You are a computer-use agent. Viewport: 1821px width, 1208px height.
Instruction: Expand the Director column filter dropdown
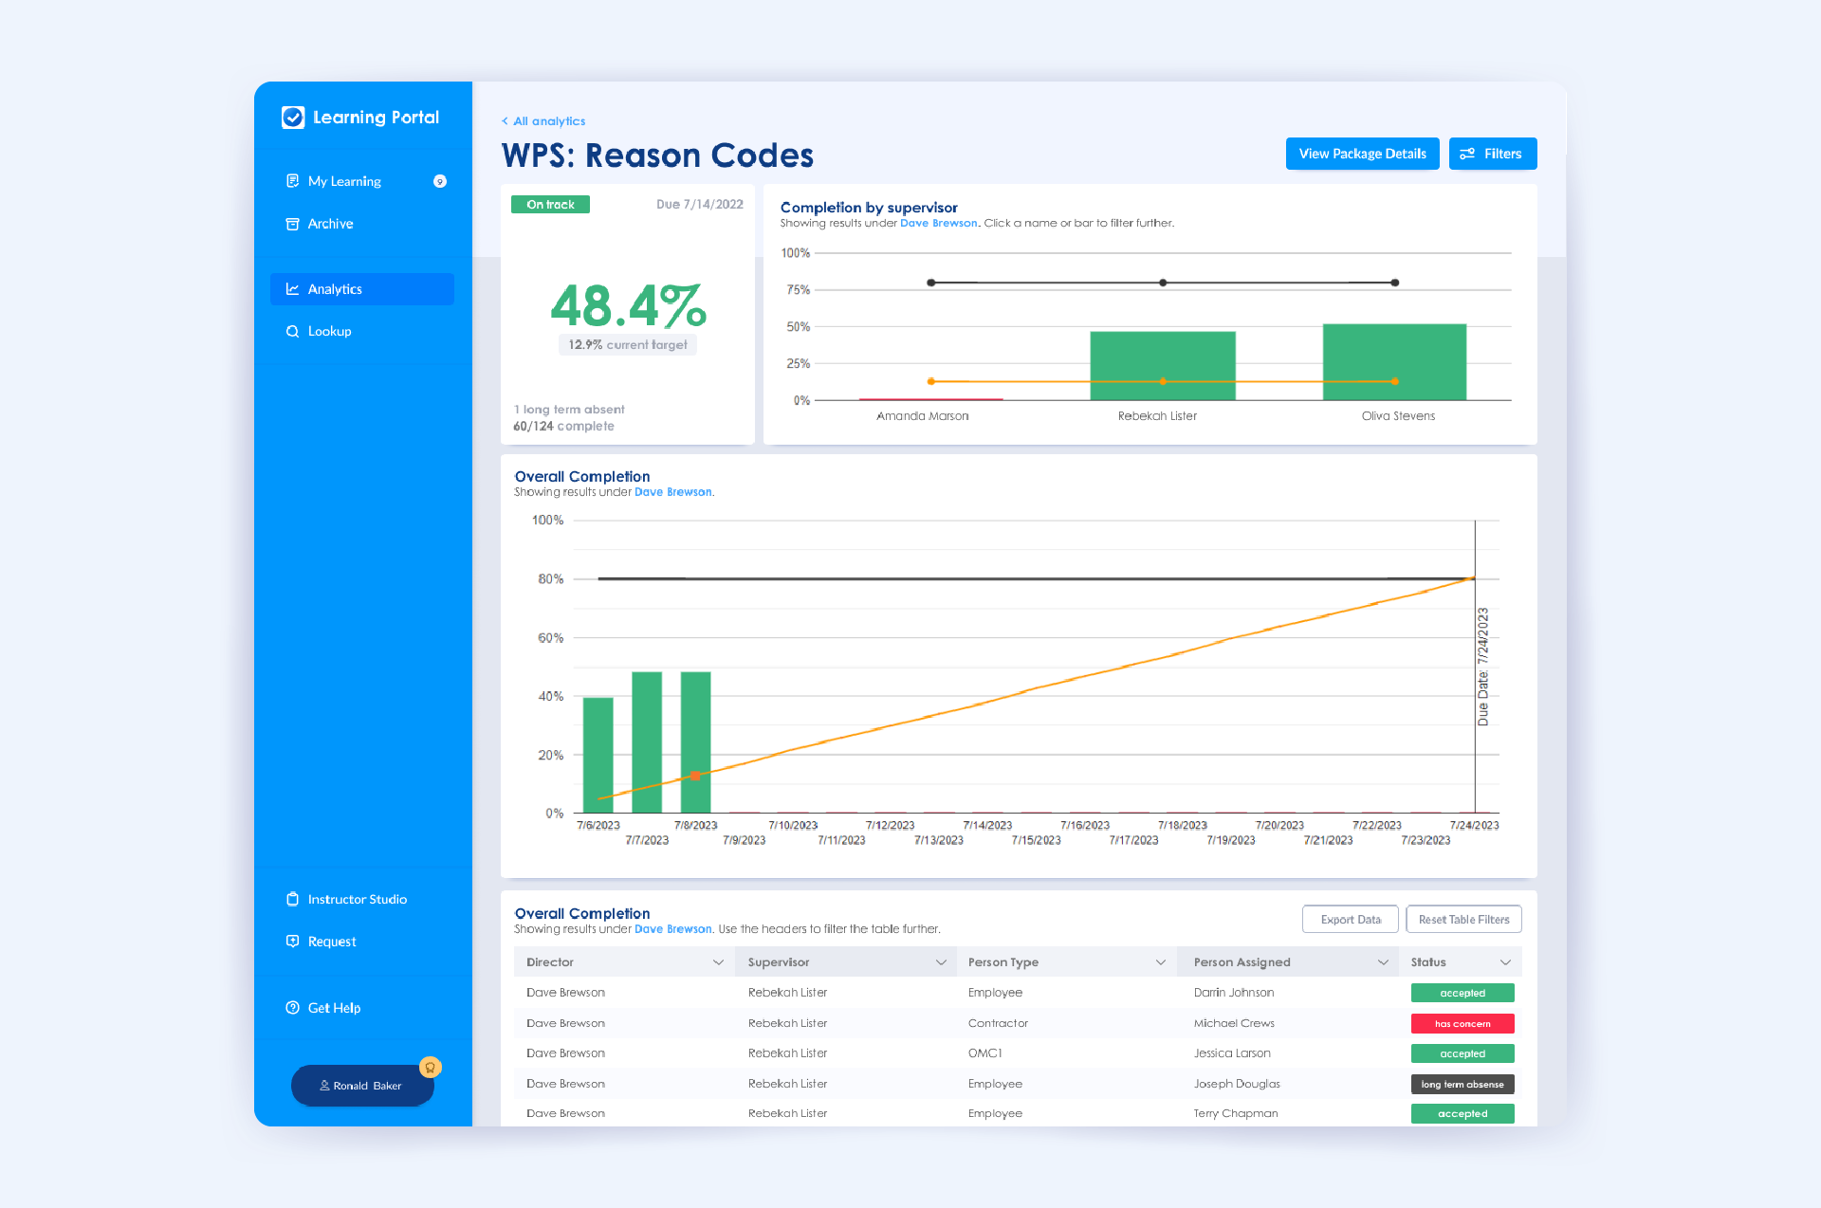(x=718, y=962)
